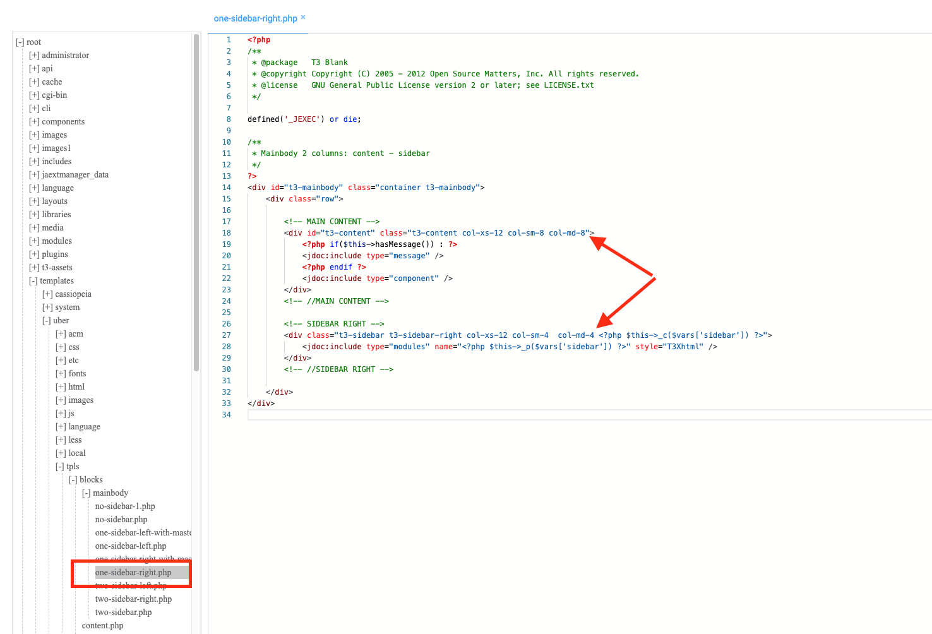The width and height of the screenshot is (932, 634).
Task: Expand the components folder
Action: 34,122
